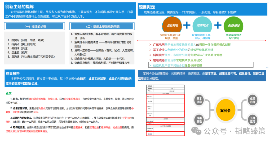Click the 如何选取和提炼创新主题 intro sentence

(69, 14)
